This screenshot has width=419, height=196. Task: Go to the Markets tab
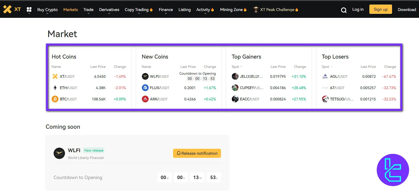[71, 10]
